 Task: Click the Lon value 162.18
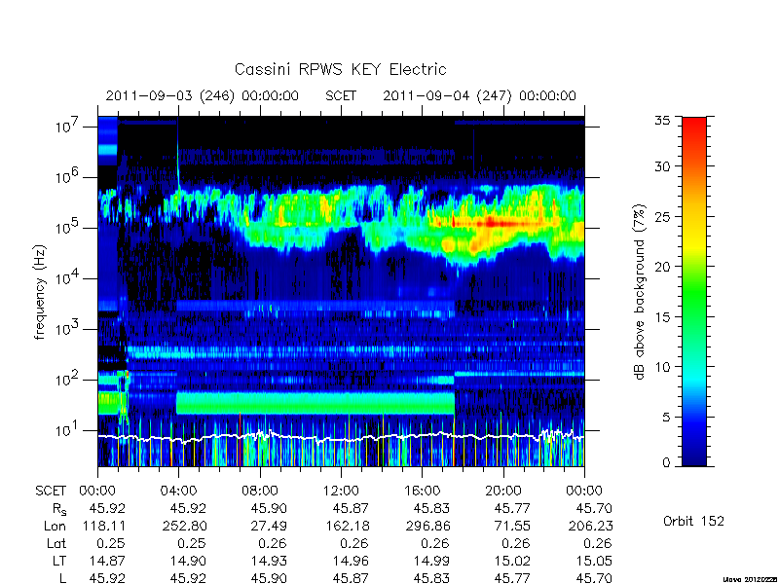pyautogui.click(x=347, y=526)
